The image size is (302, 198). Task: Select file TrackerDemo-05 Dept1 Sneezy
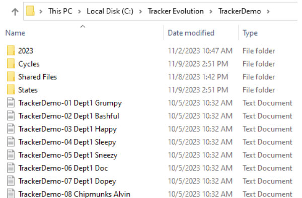67,155
